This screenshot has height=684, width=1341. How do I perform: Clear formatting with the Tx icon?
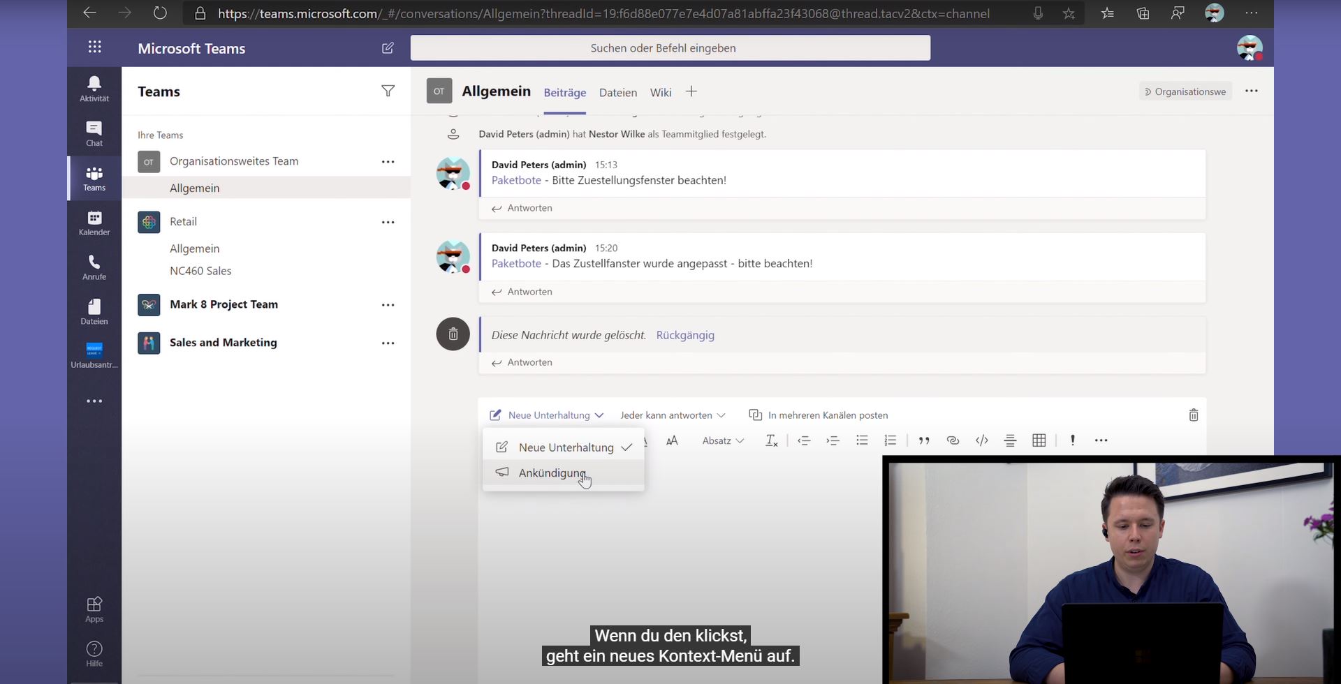click(x=771, y=440)
